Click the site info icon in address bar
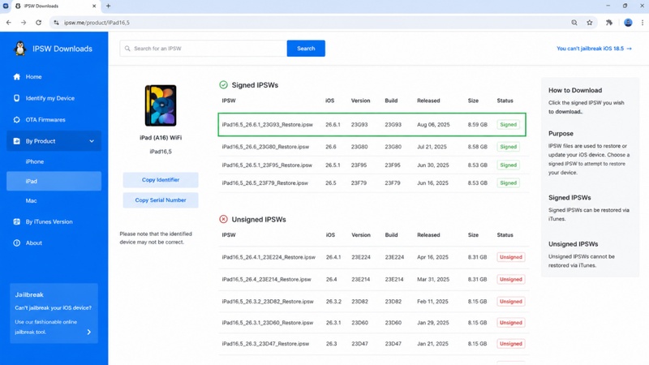This screenshot has width=649, height=365. pyautogui.click(x=56, y=23)
